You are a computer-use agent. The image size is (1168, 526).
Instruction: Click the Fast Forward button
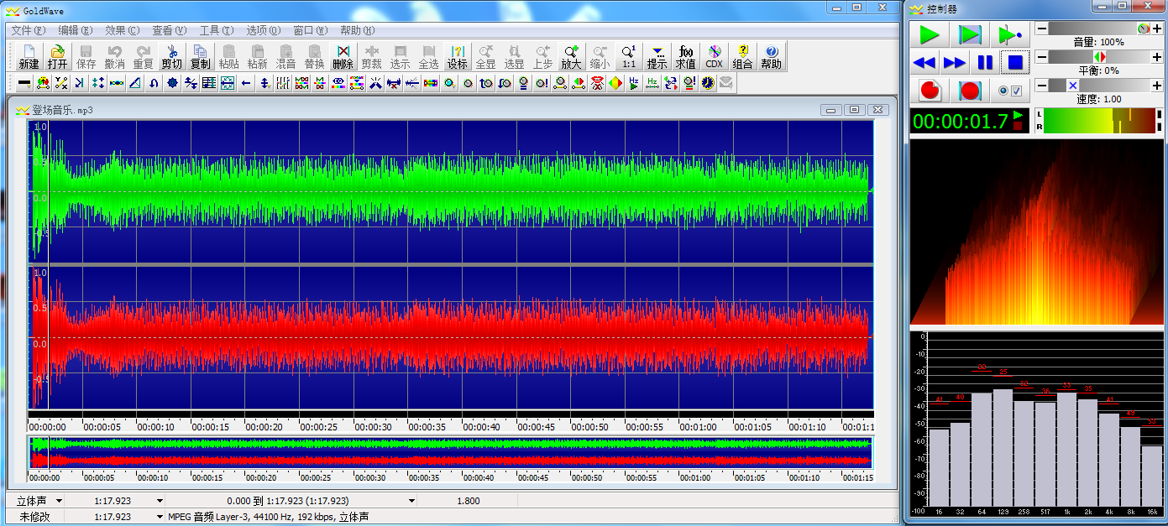click(x=955, y=62)
